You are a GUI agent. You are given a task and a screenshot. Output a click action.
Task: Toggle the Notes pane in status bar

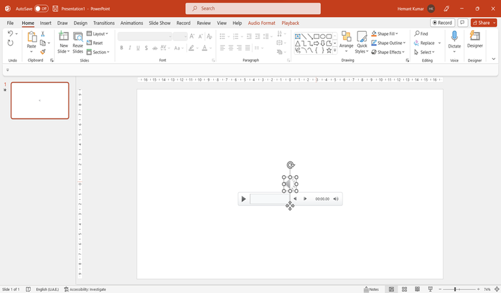coord(371,289)
